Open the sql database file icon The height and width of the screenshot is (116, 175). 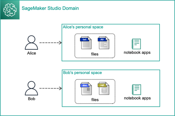(x=104, y=88)
